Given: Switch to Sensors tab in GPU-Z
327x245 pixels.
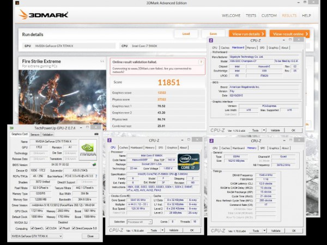Looking at the screenshot, I should coord(35,134).
